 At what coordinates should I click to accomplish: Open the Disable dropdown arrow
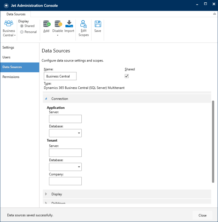click(58, 35)
